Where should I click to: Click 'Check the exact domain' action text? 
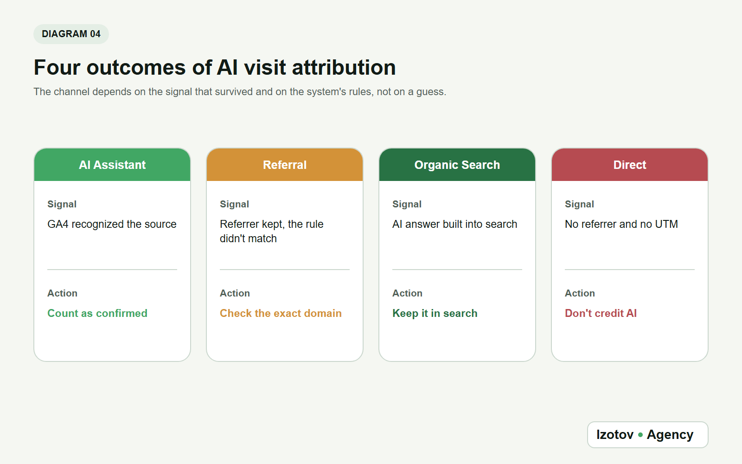(281, 313)
